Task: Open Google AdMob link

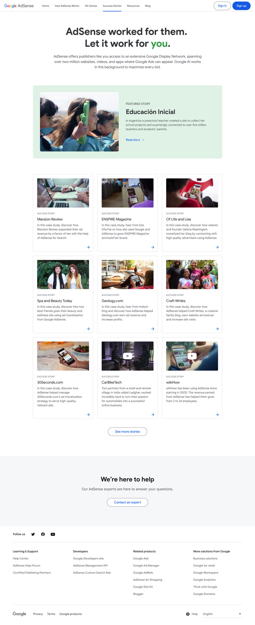Action: click(143, 573)
